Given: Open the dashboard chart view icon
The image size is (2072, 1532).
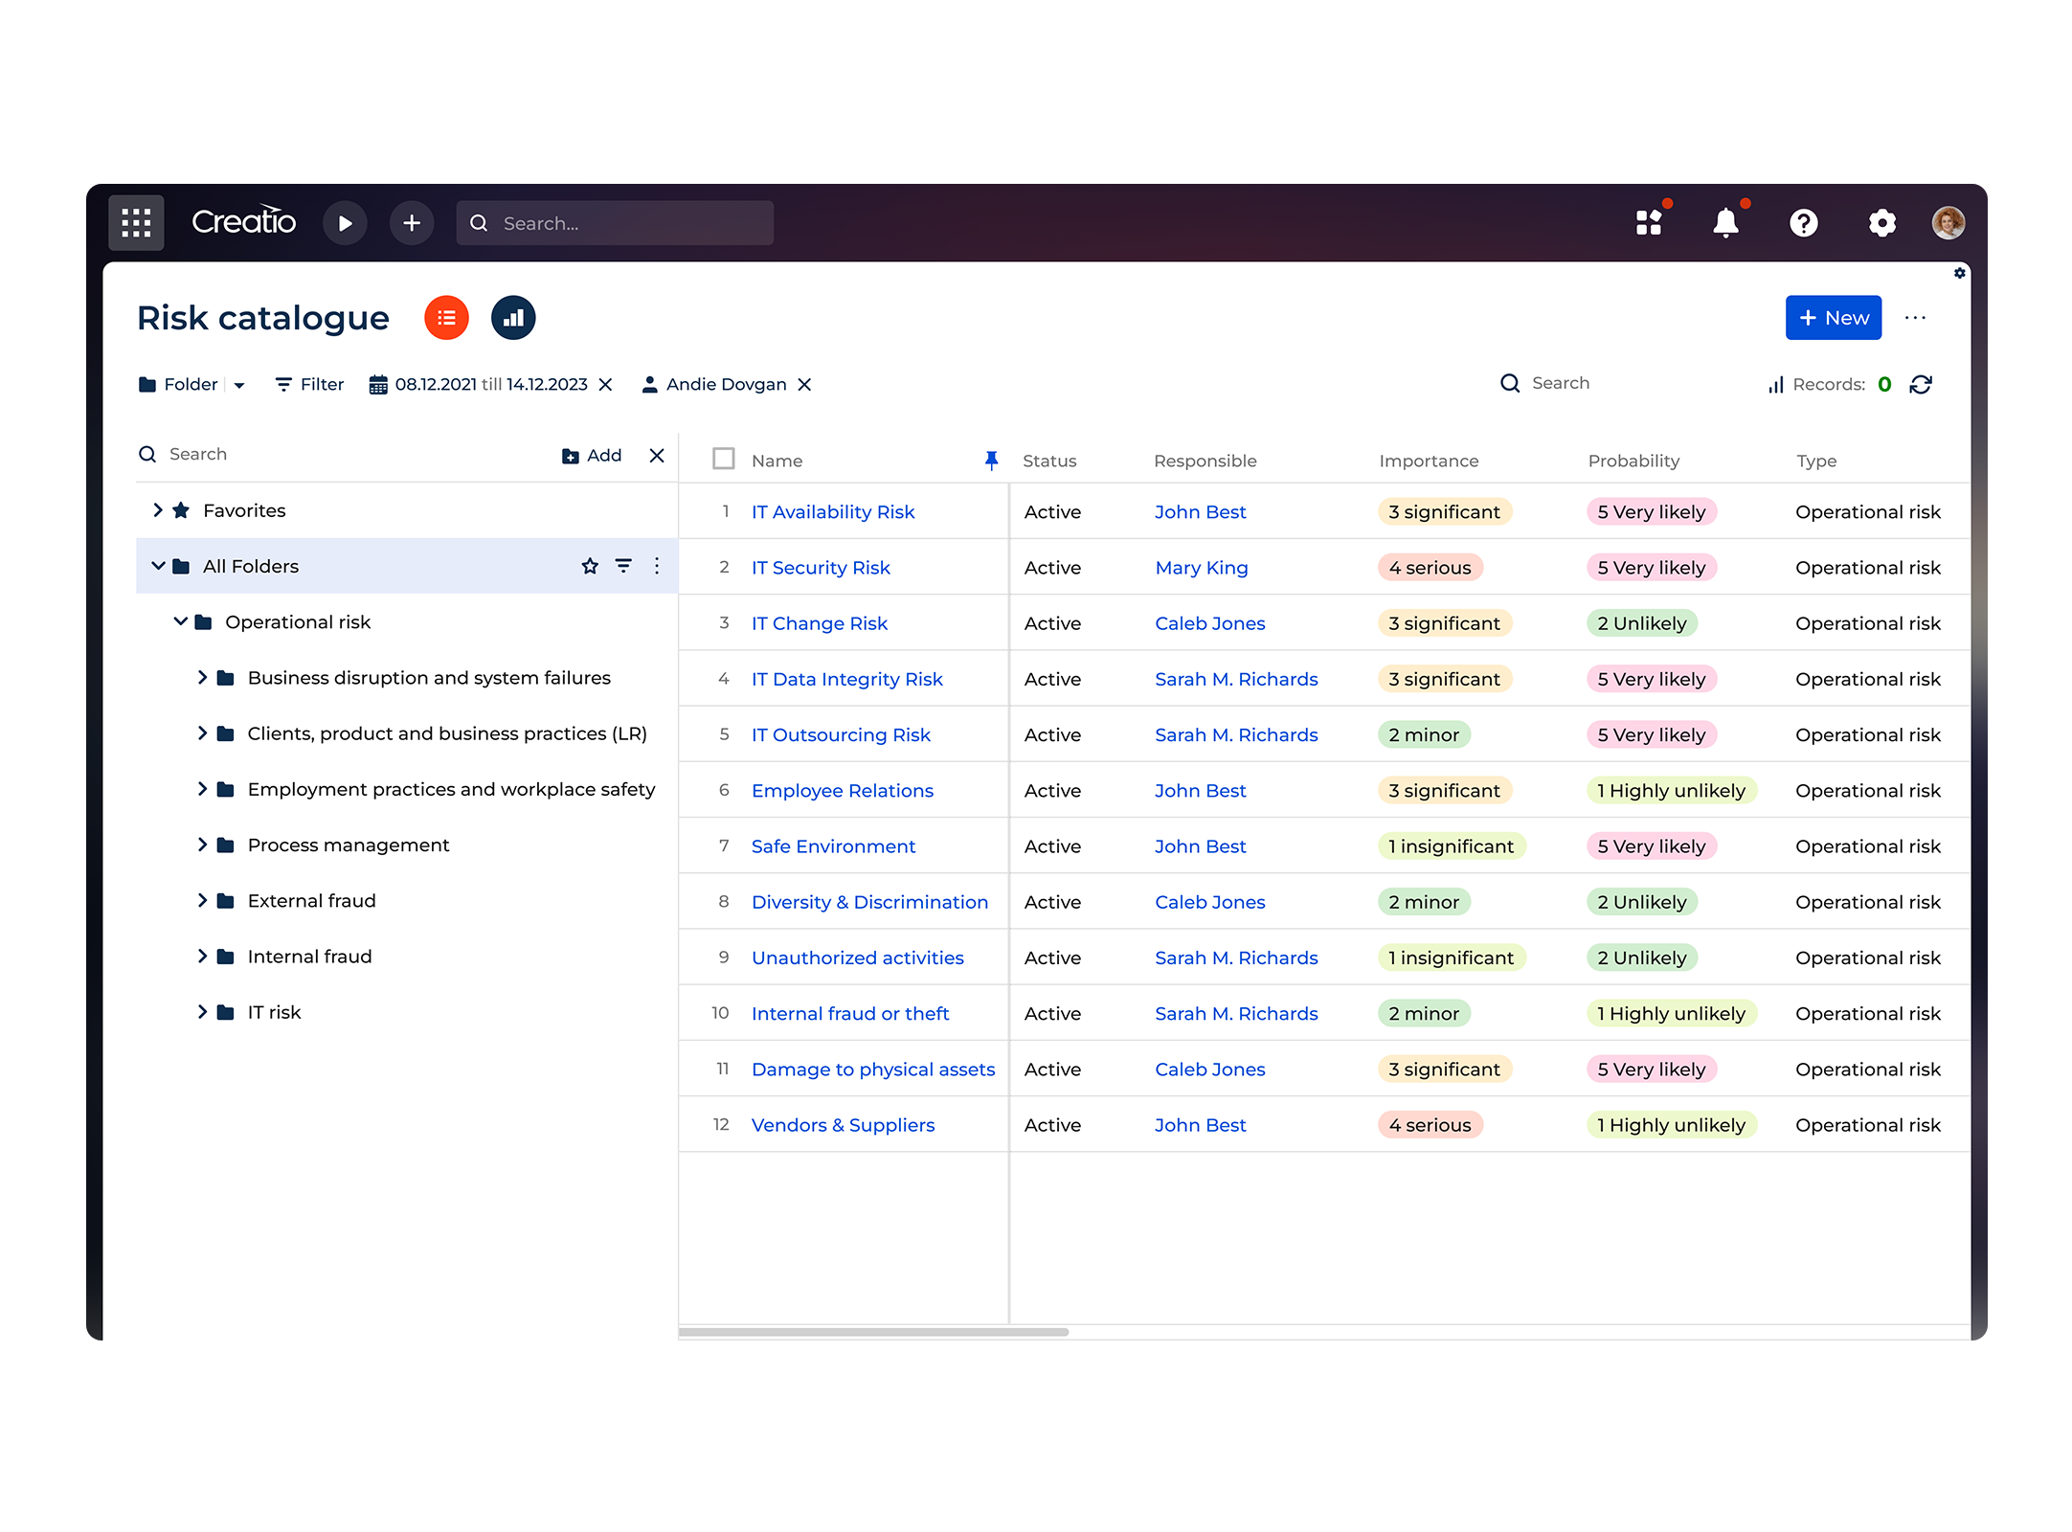Looking at the screenshot, I should 513,317.
